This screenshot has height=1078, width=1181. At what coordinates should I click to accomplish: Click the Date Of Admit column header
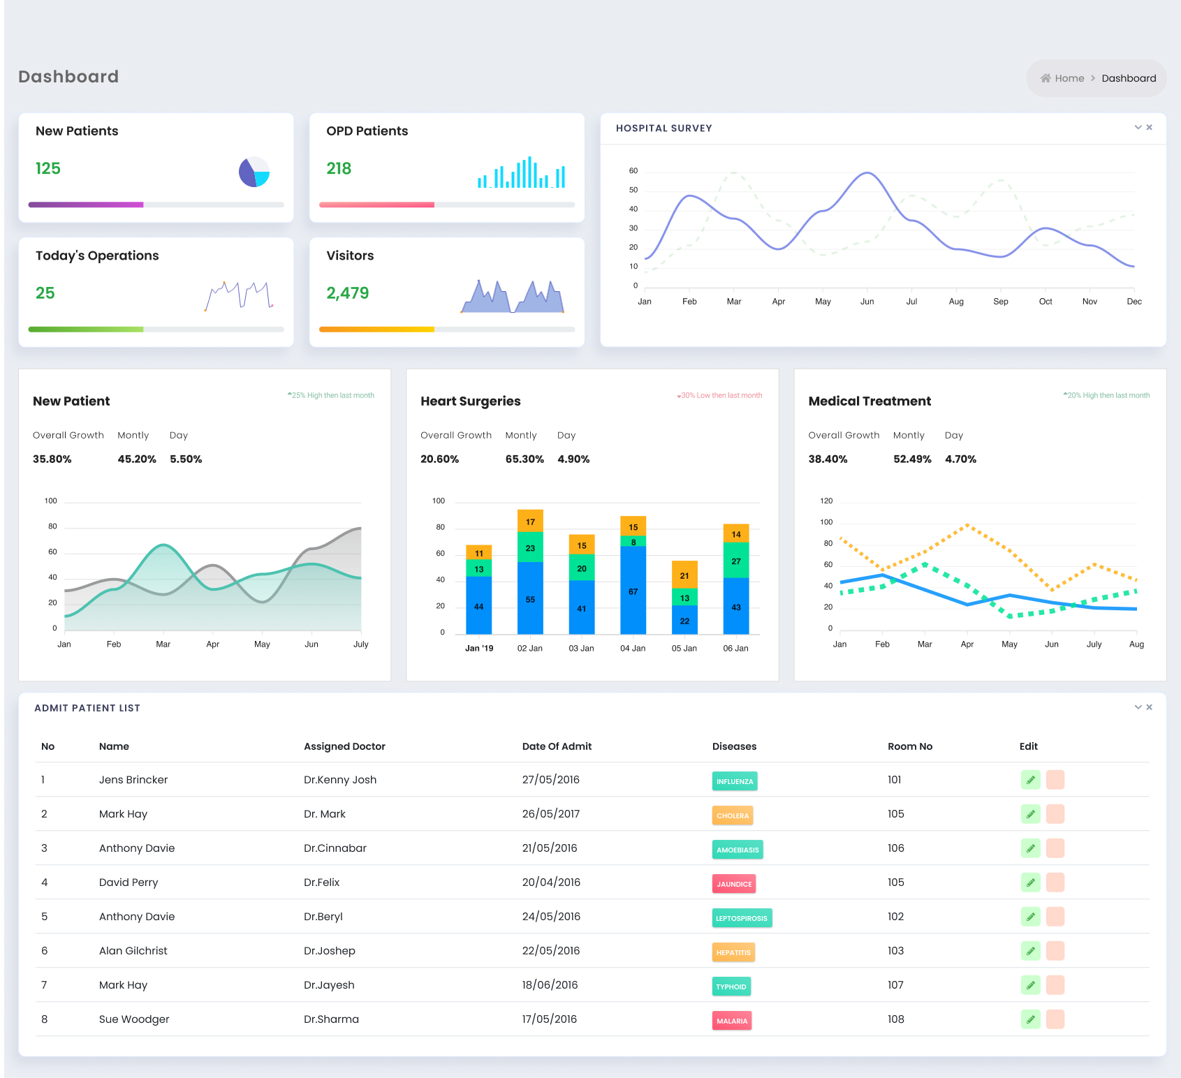click(x=557, y=746)
